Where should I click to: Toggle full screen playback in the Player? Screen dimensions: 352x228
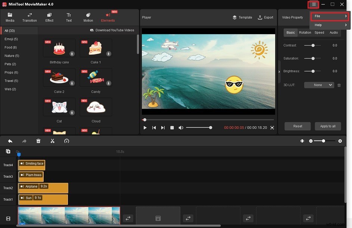click(272, 127)
